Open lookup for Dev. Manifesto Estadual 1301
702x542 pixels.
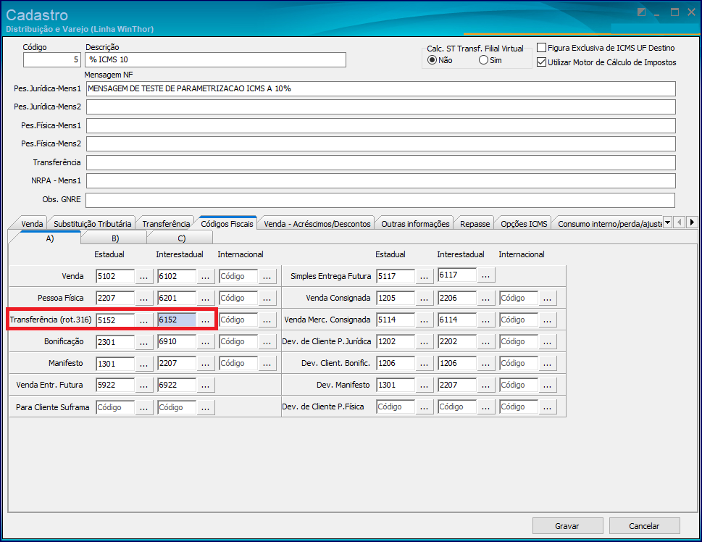[424, 385]
